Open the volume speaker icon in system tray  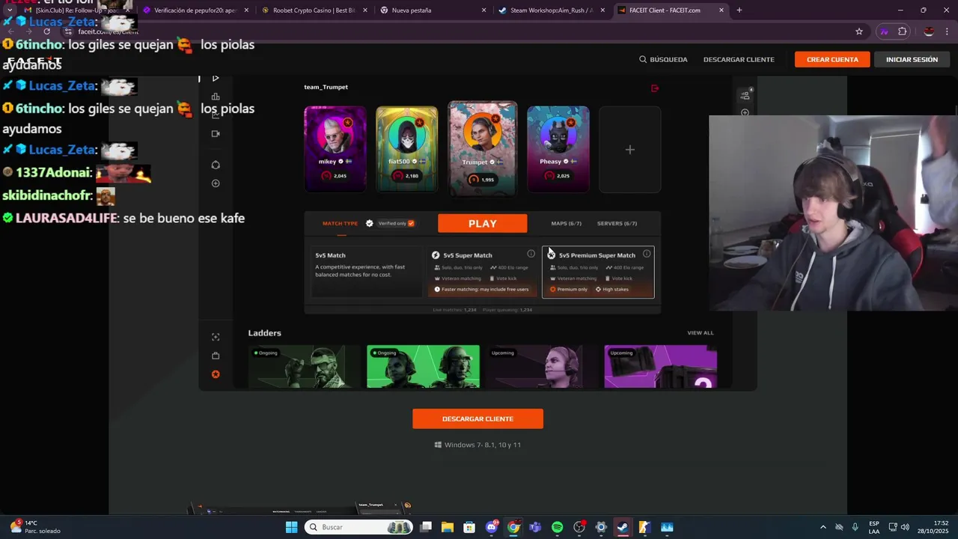(x=905, y=527)
